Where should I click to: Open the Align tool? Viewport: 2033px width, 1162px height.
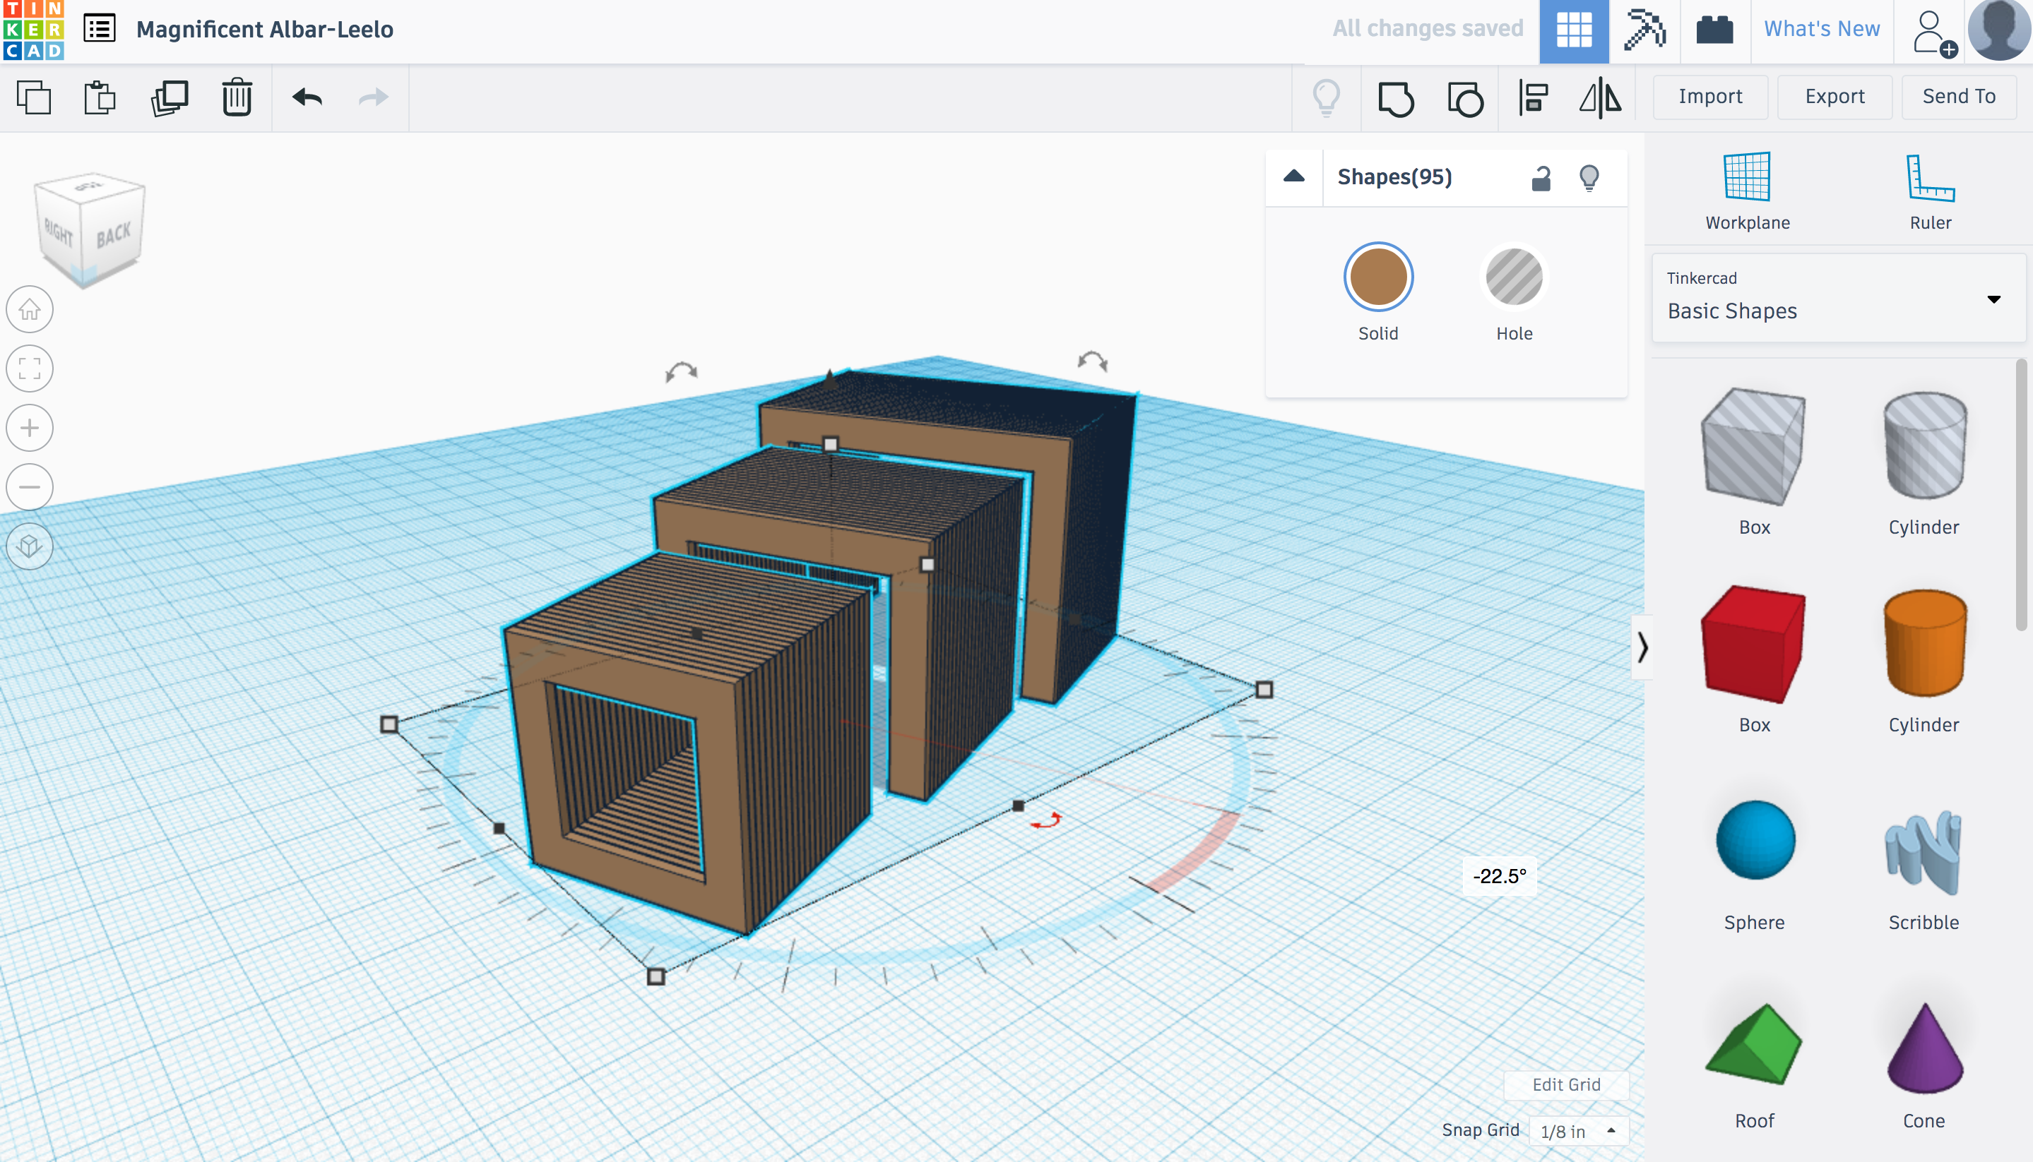[1533, 98]
